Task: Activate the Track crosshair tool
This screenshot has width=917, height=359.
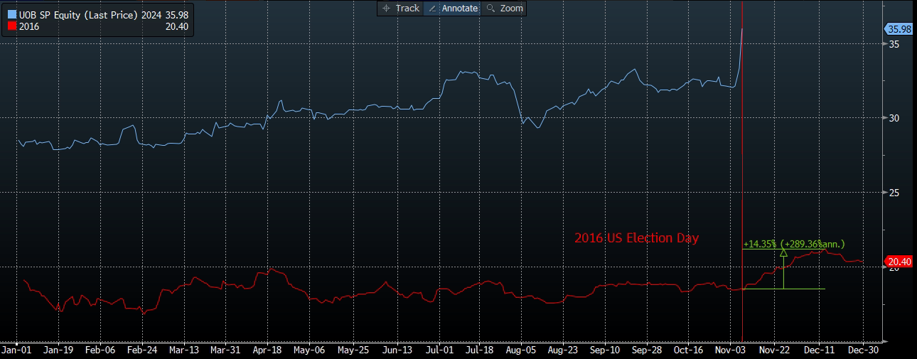Action: (x=401, y=9)
